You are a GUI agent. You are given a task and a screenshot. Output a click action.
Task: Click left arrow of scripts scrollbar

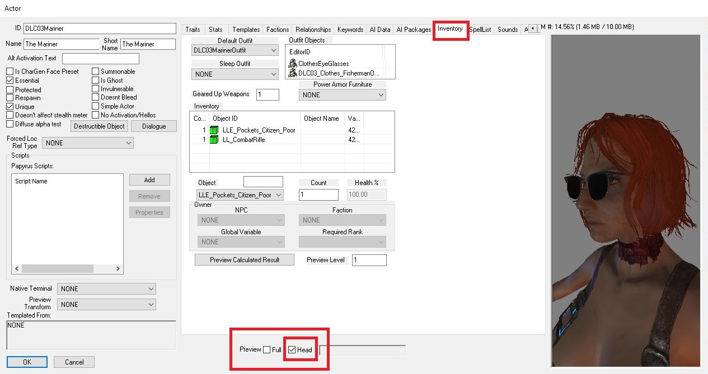(16, 269)
